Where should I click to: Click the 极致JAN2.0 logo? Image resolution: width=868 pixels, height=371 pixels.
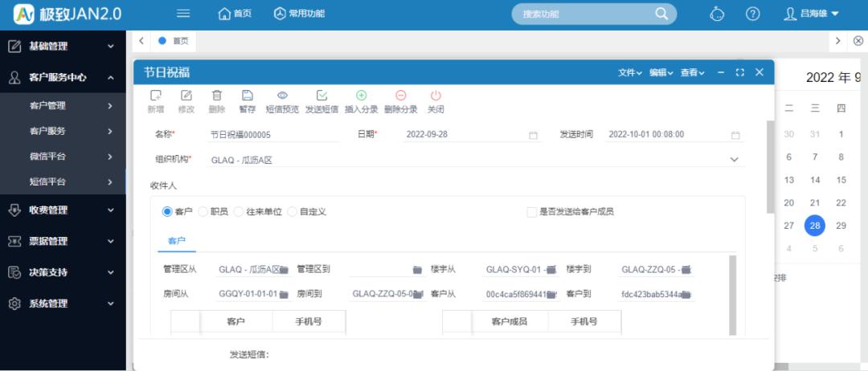(x=68, y=14)
